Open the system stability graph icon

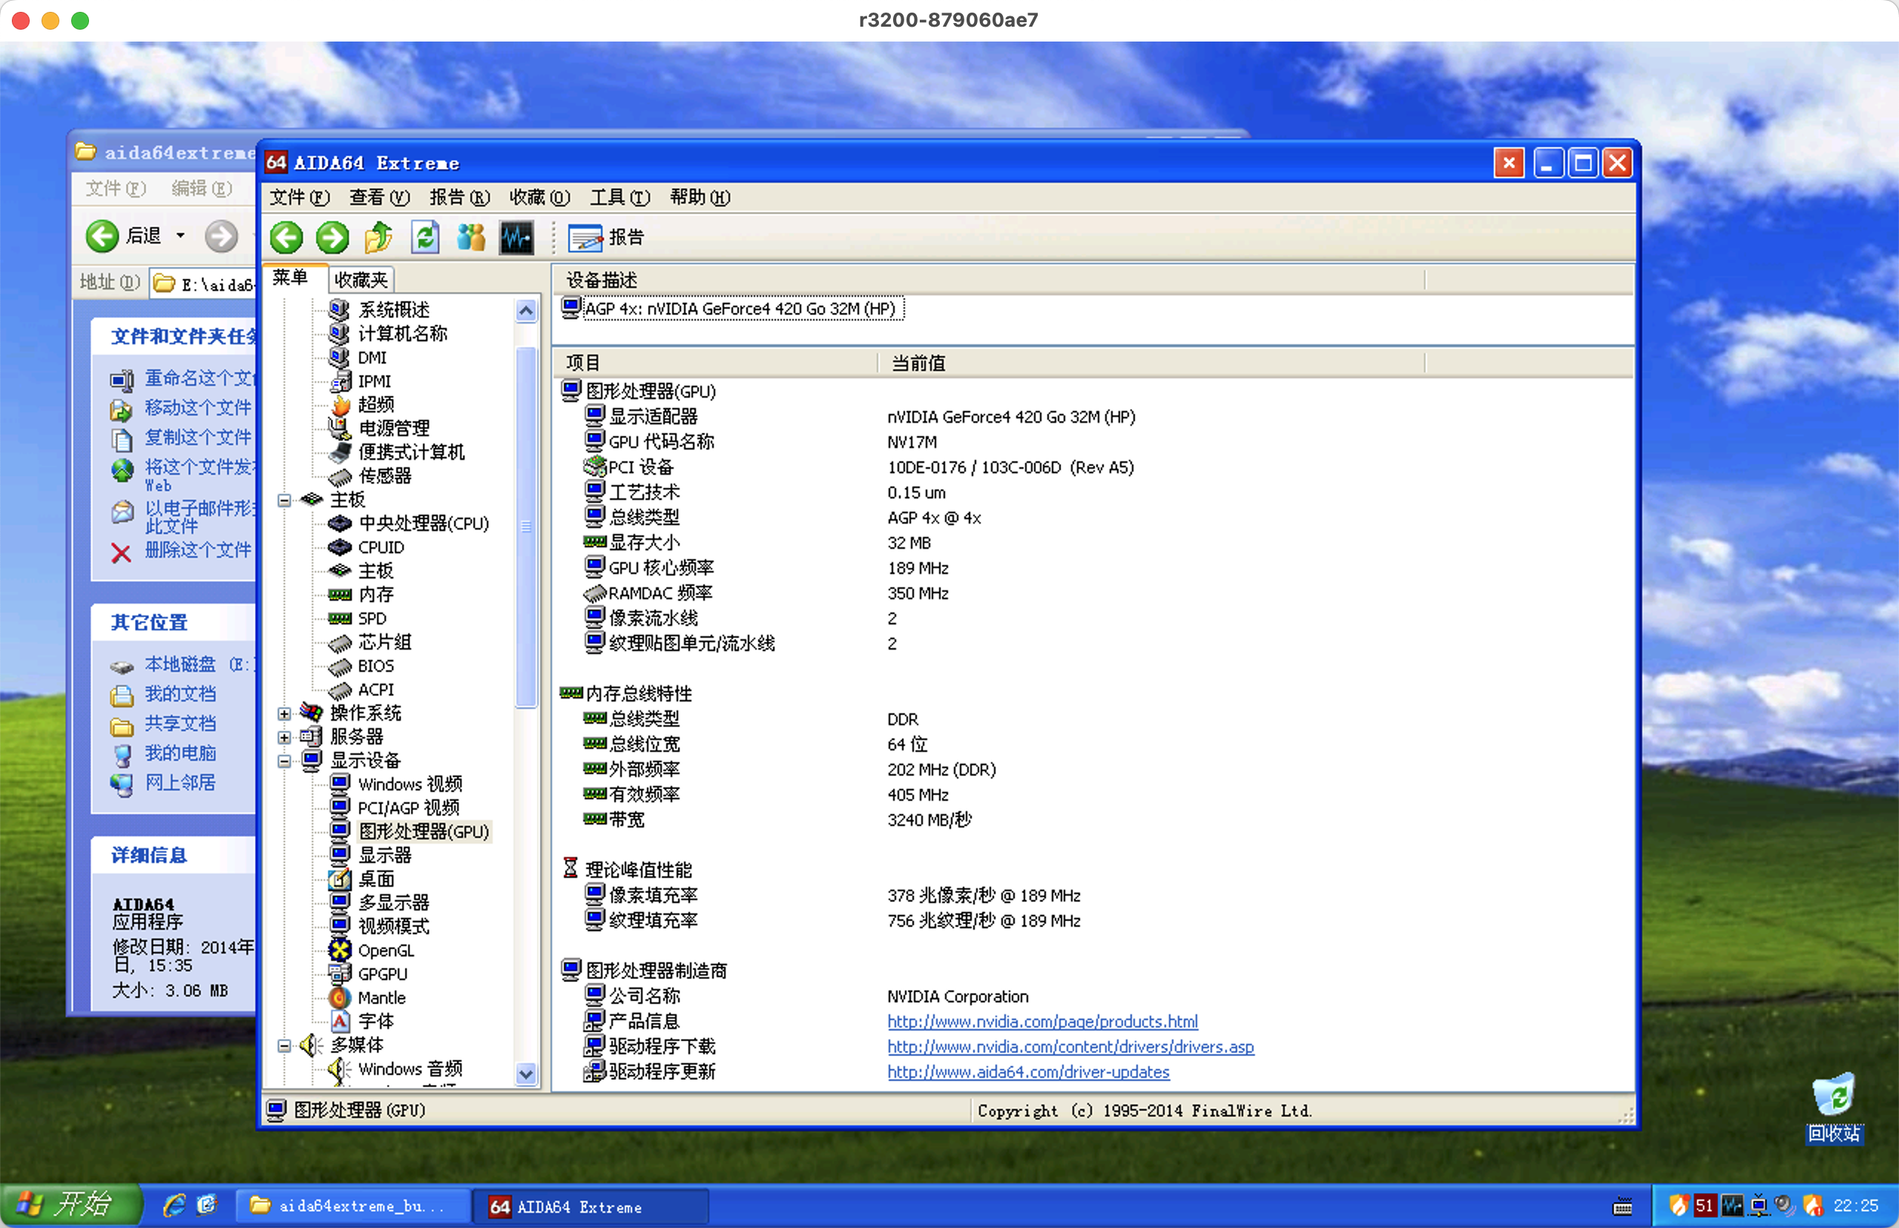coord(517,237)
